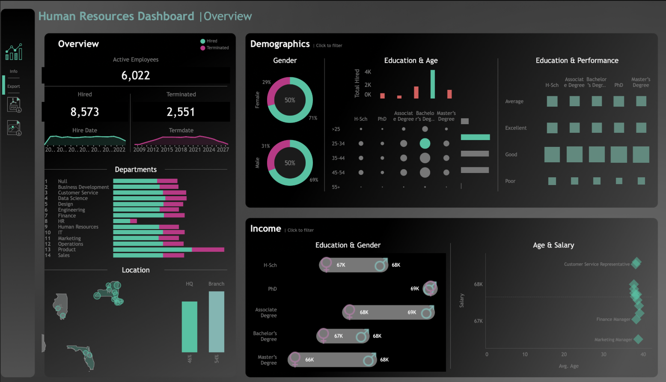Image resolution: width=666 pixels, height=382 pixels.
Task: Switch to the Export sidebar section
Action: pyautogui.click(x=13, y=86)
